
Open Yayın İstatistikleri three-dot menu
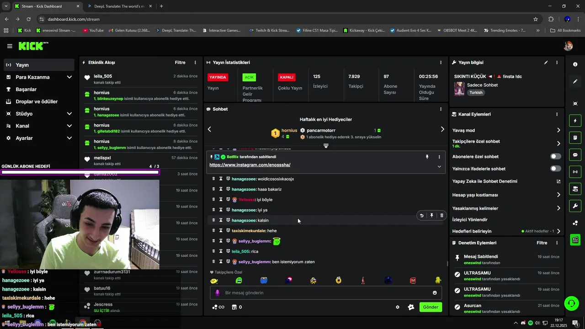[x=441, y=63]
